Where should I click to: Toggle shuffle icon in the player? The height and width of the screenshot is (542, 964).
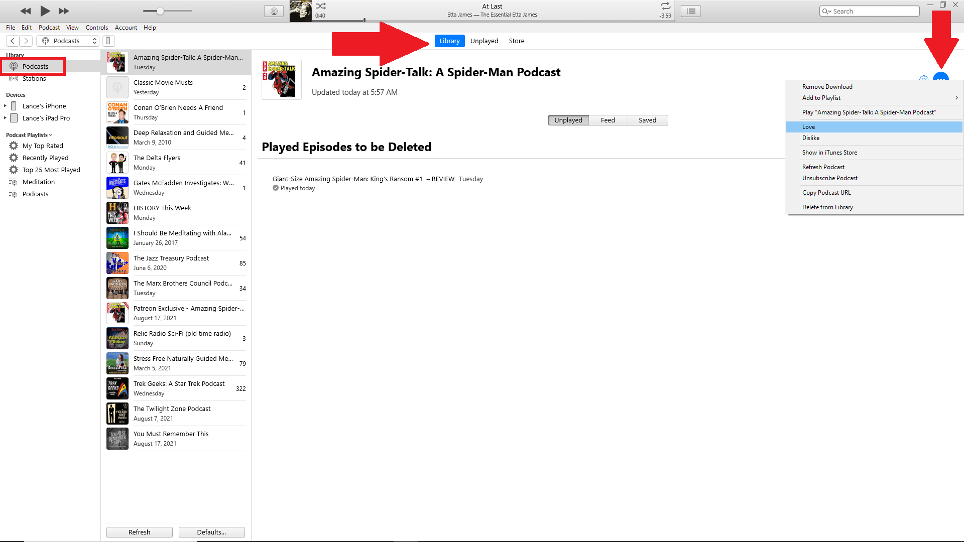tap(321, 6)
